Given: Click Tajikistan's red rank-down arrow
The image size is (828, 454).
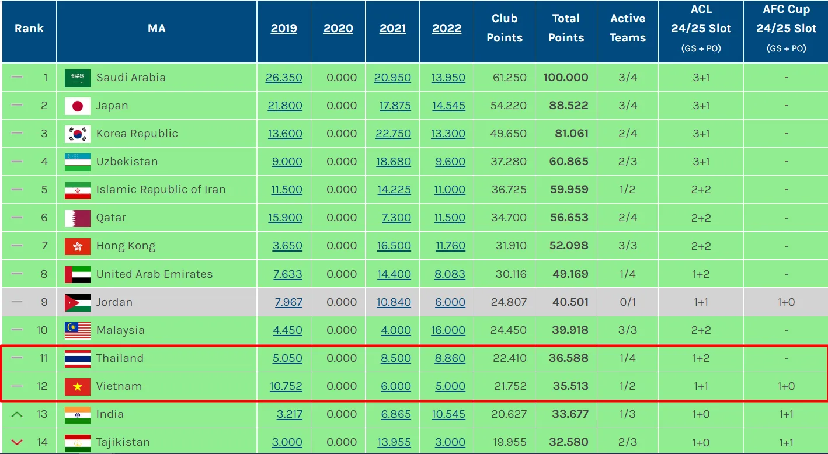Looking at the screenshot, I should pyautogui.click(x=17, y=442).
